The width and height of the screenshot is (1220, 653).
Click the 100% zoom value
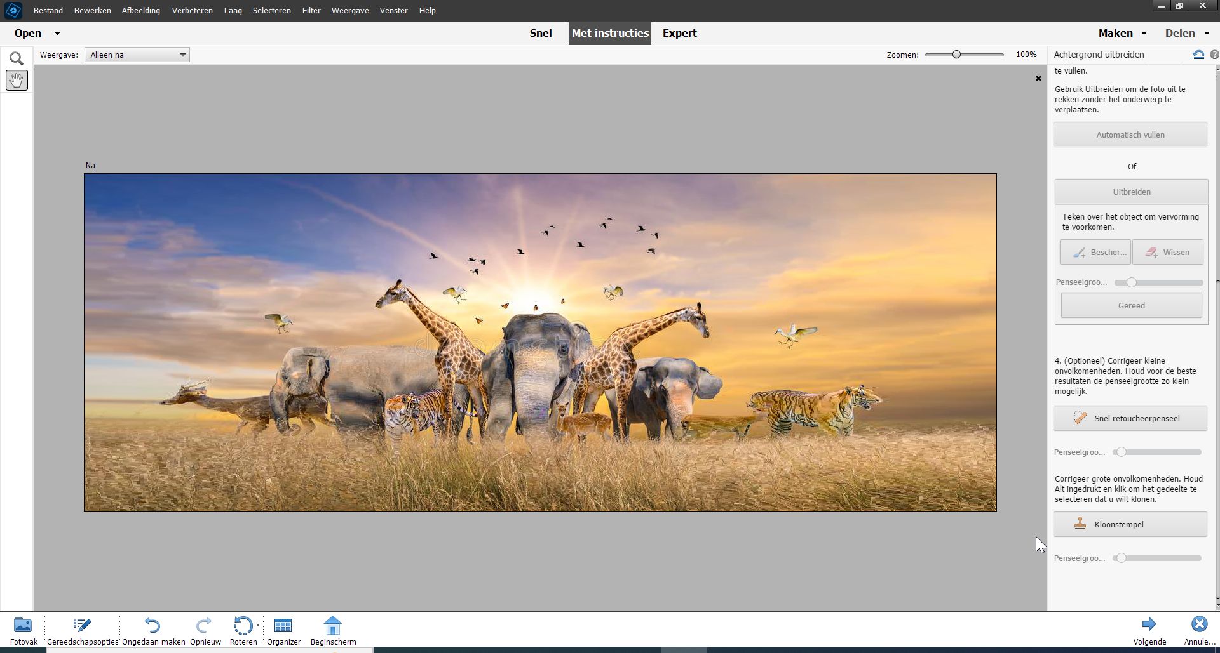coord(1026,55)
